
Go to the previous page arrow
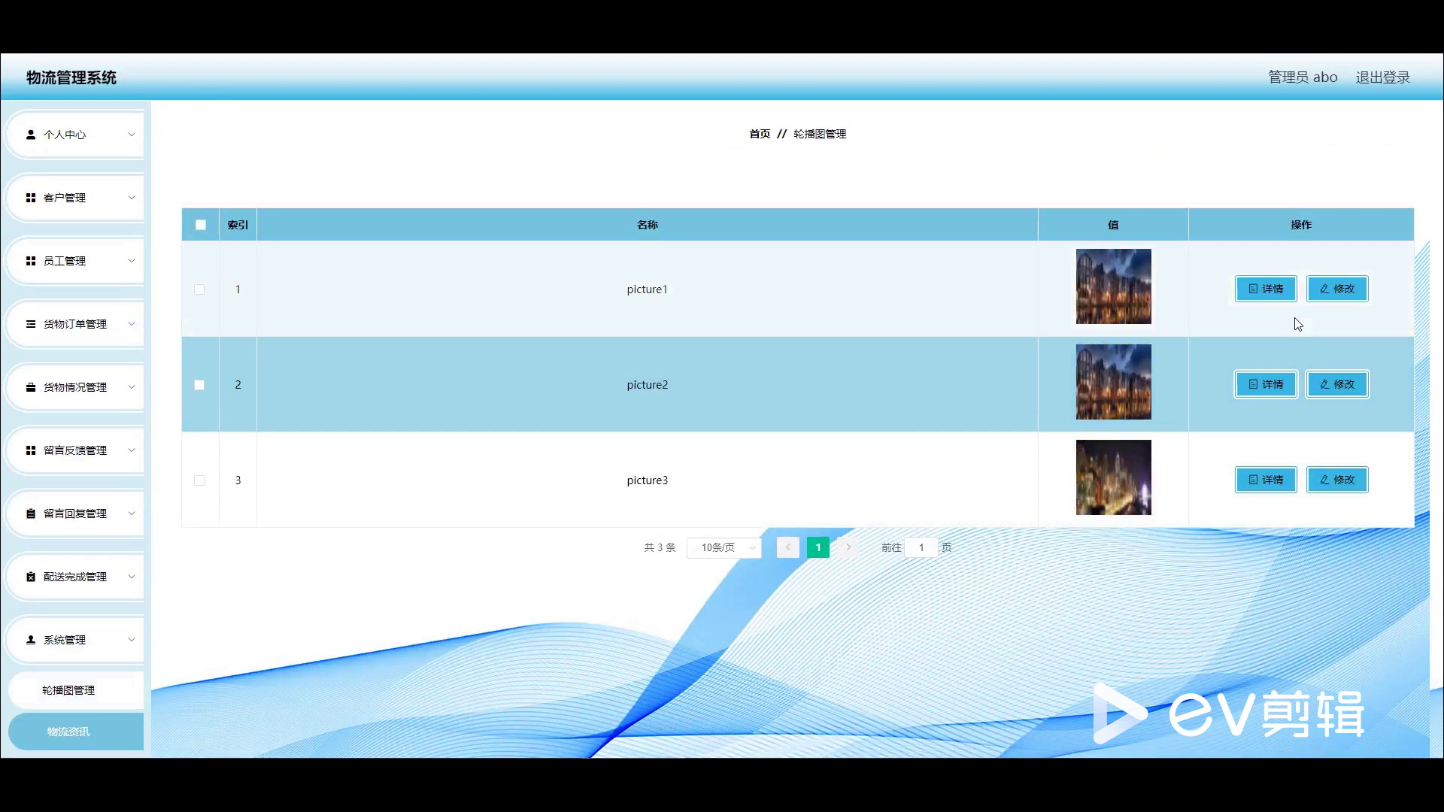(x=788, y=547)
